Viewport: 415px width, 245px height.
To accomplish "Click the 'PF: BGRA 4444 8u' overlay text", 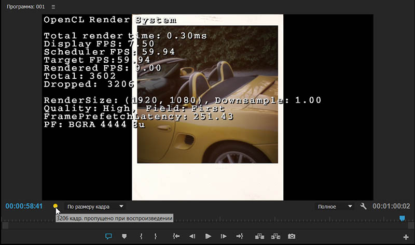I will (94, 124).
